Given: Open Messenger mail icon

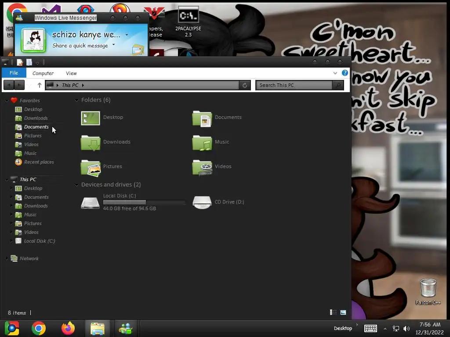Looking at the screenshot, I should (138, 50).
